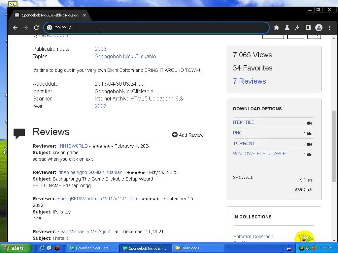
Task: Click the SpongeBob collection thumbnail
Action: pos(304,237)
